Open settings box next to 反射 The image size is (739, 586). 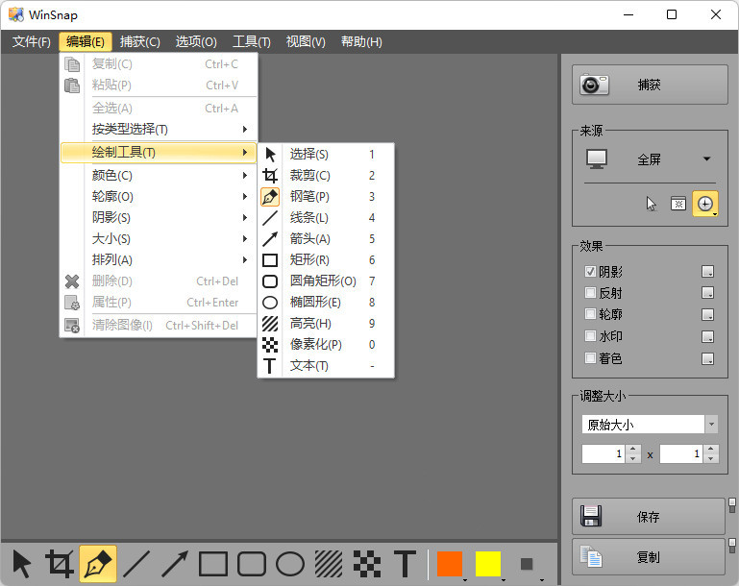[x=707, y=293]
